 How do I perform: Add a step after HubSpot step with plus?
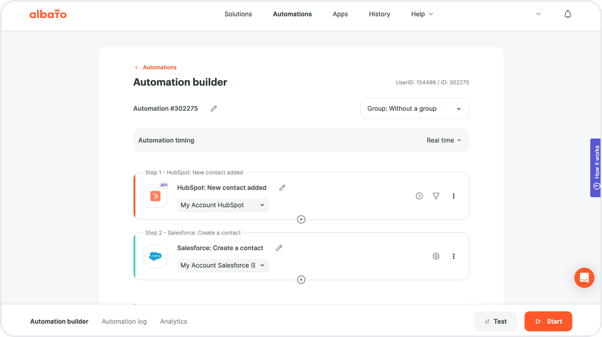pos(301,219)
